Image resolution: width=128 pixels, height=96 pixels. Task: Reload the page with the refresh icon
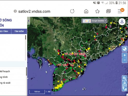pos(72,11)
